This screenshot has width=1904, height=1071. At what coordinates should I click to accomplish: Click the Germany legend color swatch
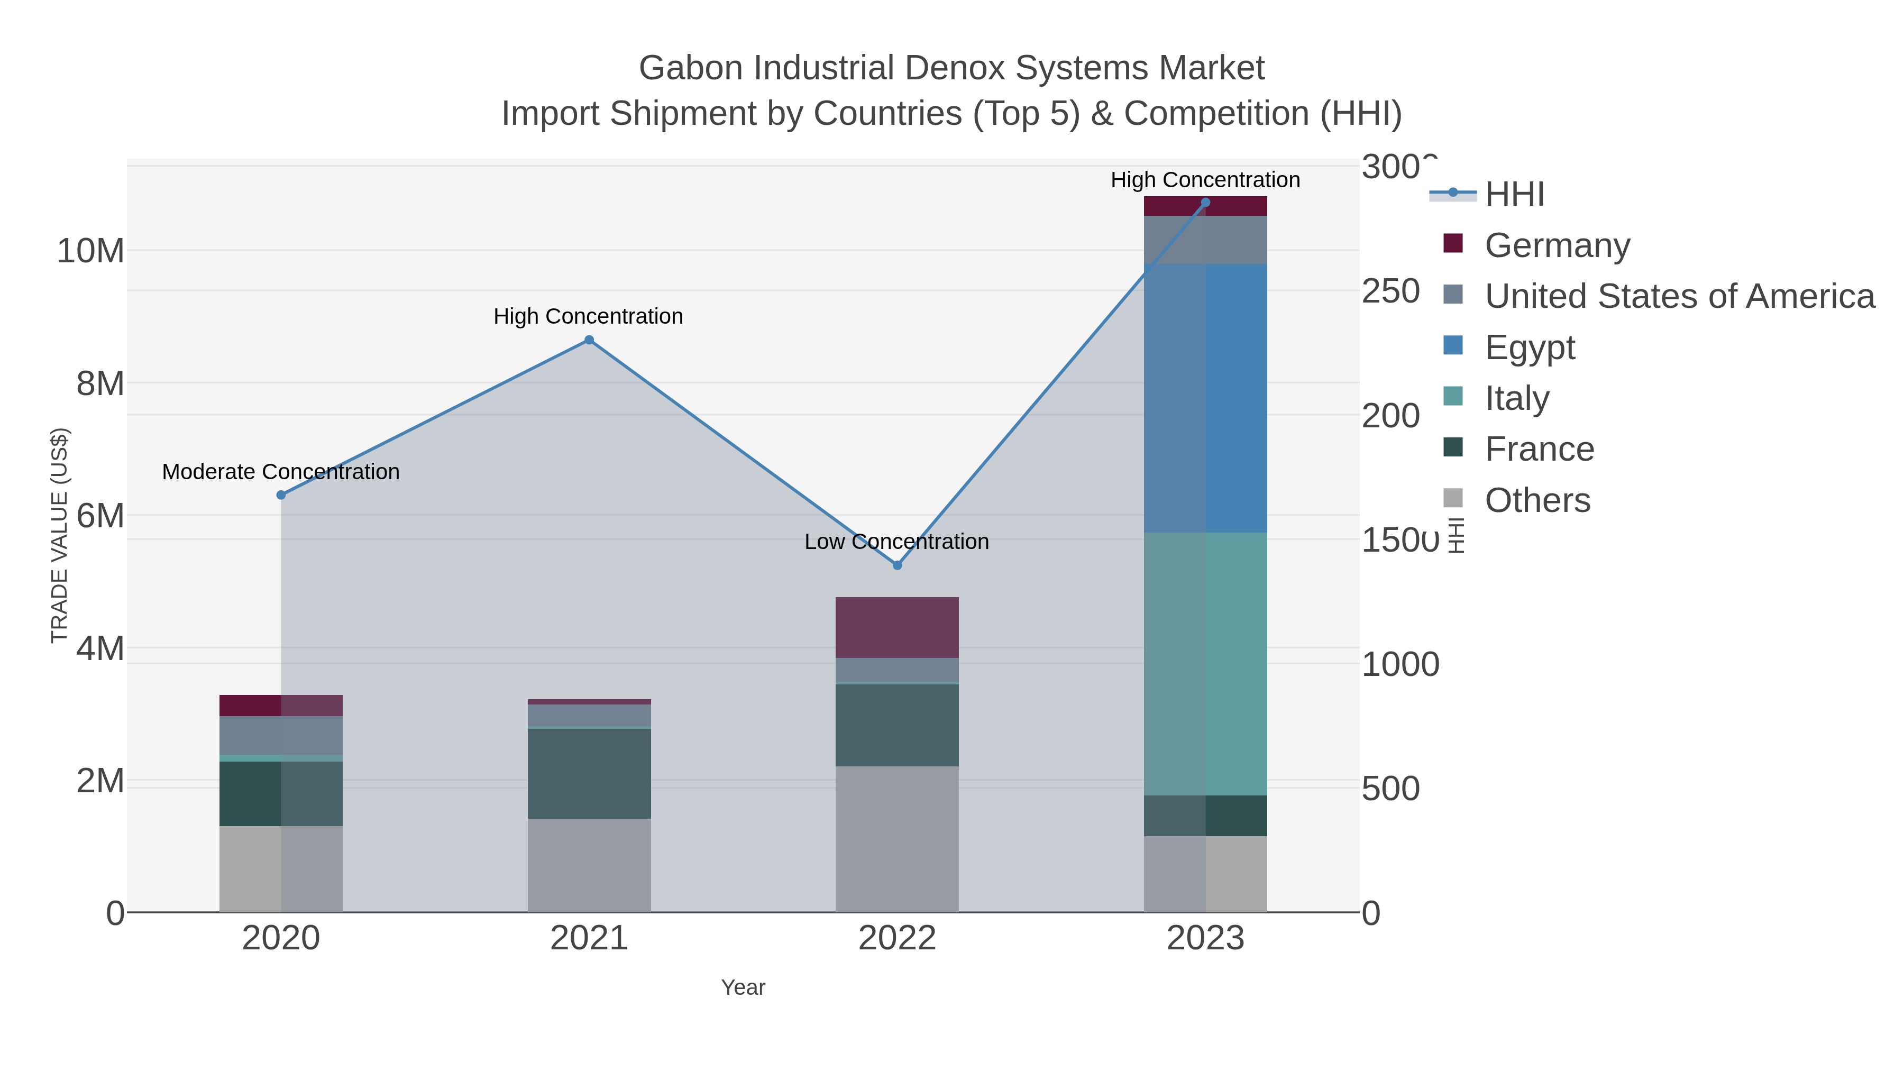(x=1452, y=243)
